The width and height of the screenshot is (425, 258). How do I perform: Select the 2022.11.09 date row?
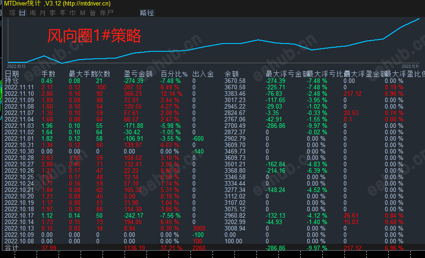[x=19, y=100]
